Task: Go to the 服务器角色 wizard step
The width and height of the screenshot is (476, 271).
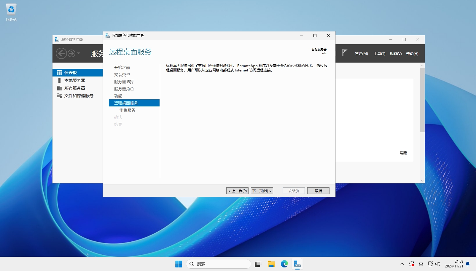Action: pyautogui.click(x=124, y=89)
